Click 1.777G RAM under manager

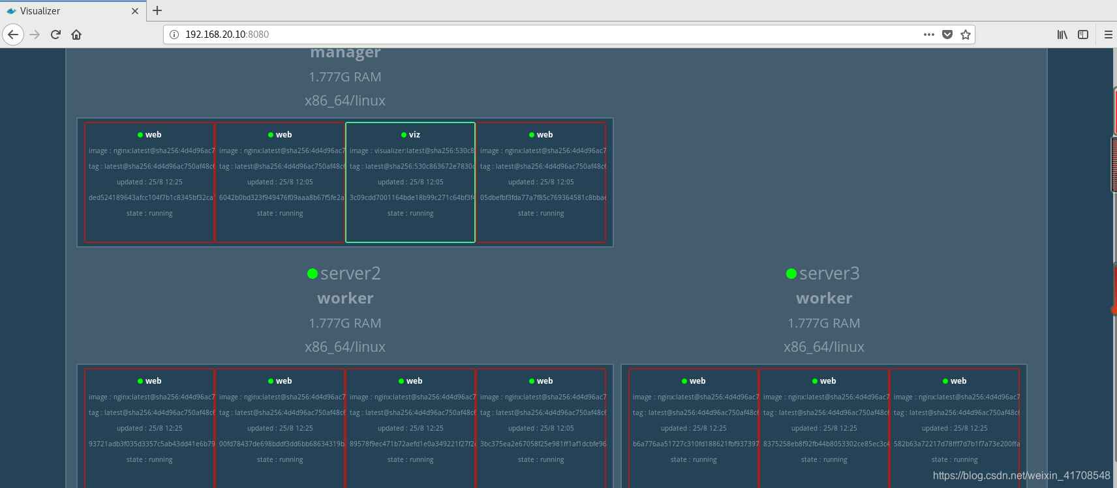(345, 77)
